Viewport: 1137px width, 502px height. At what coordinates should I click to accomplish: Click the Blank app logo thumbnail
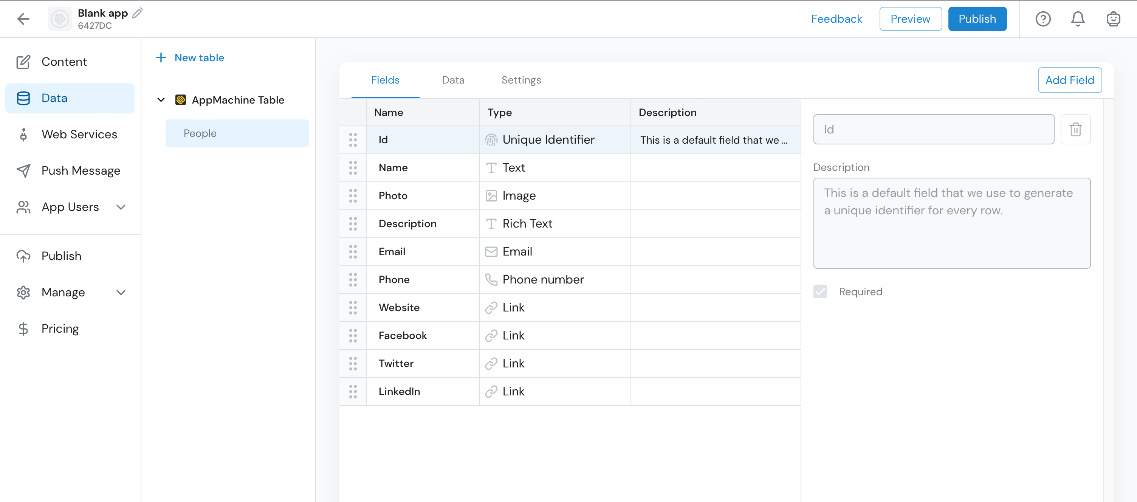pos(60,19)
